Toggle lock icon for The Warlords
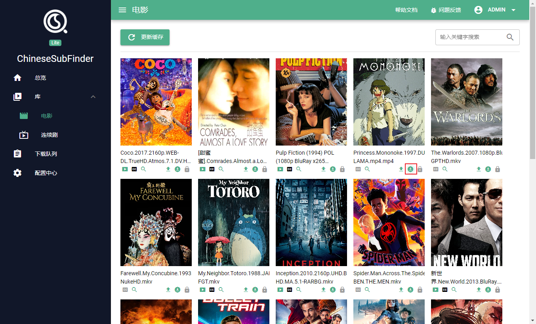536x324 pixels. pos(498,169)
